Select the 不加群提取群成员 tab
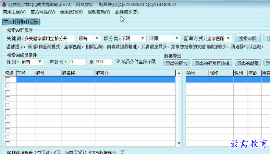The image size is (270, 154). tap(21, 22)
